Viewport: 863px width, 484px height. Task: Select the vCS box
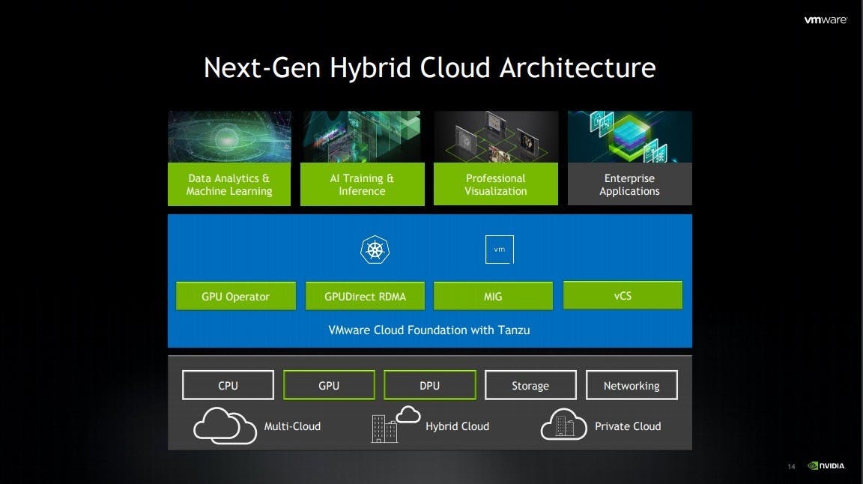pos(623,296)
